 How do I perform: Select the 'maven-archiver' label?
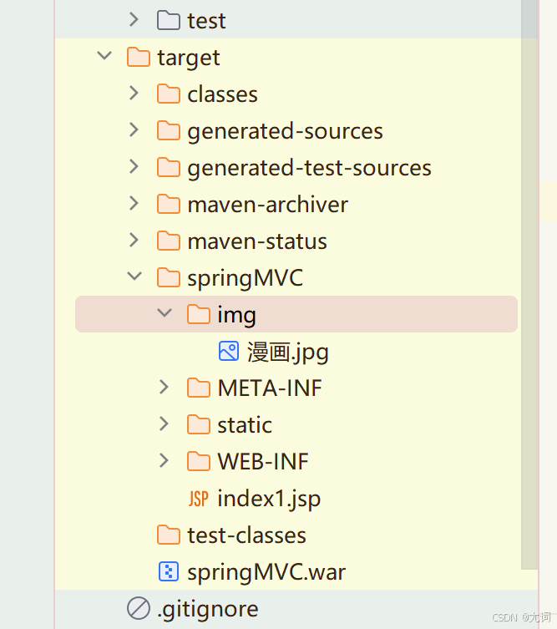(x=267, y=205)
